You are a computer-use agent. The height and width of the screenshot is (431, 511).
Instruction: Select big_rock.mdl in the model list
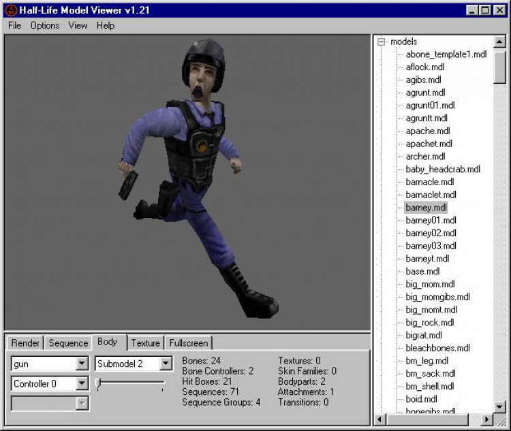click(x=429, y=323)
